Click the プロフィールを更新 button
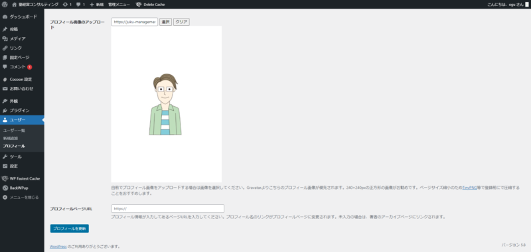 [x=70, y=228]
